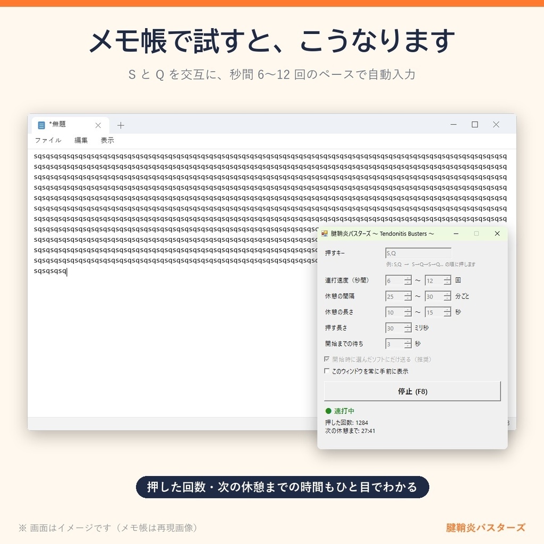The image size is (544, 544).
Task: Click the 腱鞘炎バスターズ title bar text
Action: point(382,234)
